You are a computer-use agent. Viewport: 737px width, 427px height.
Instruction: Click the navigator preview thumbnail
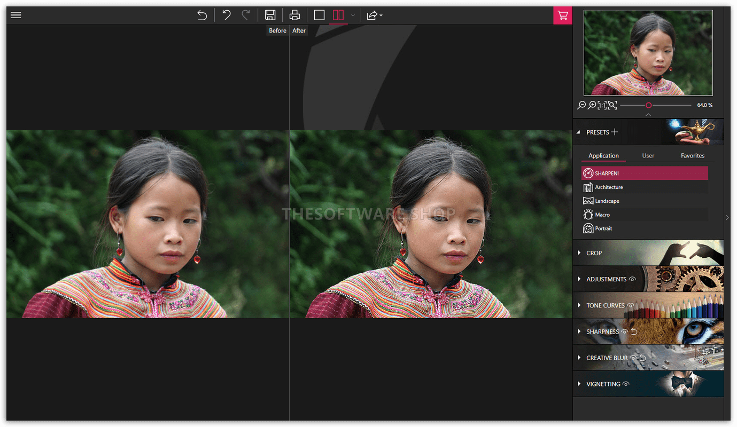[x=648, y=53]
